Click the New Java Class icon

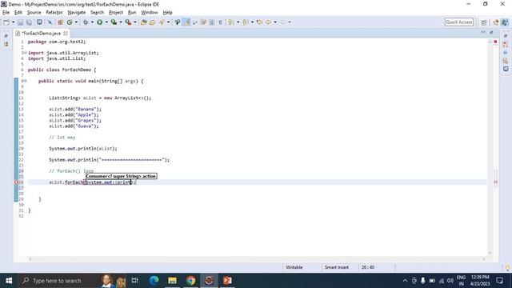(x=70, y=22)
